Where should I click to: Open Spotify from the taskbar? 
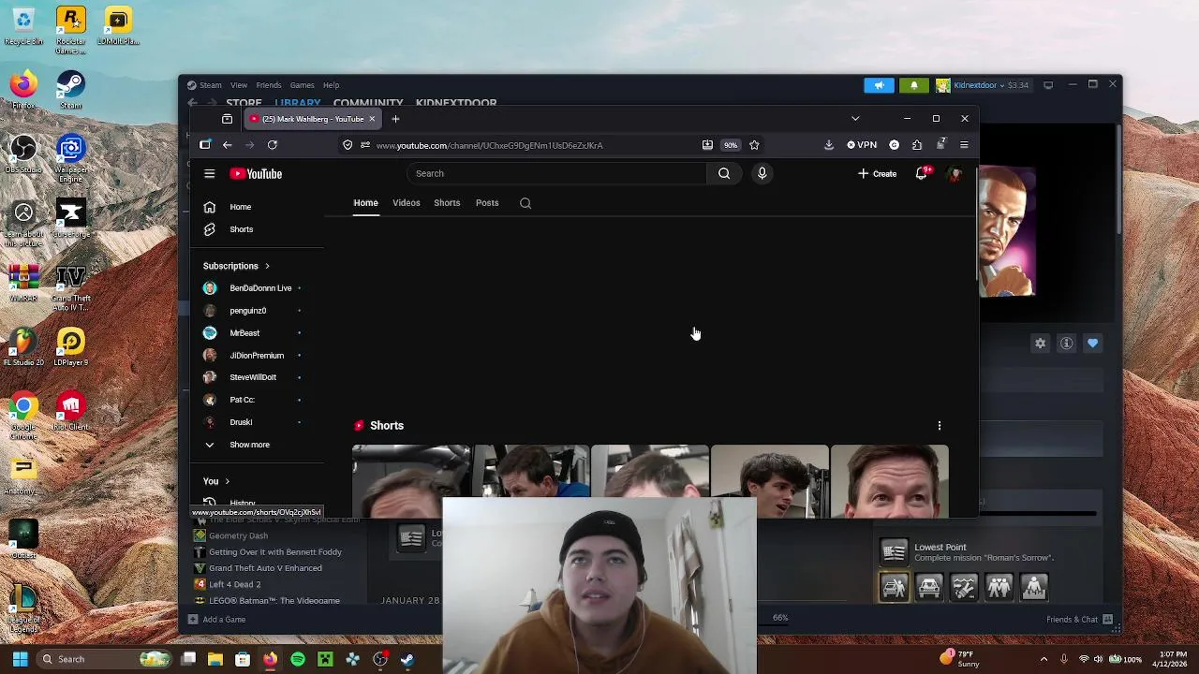click(298, 659)
